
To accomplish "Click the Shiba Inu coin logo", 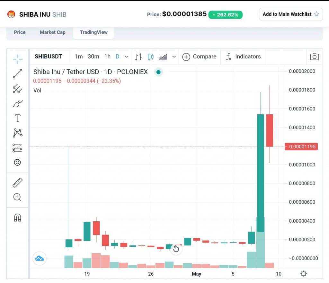I will pyautogui.click(x=11, y=14).
